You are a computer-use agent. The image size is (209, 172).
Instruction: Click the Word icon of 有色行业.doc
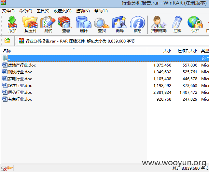pos(5,99)
